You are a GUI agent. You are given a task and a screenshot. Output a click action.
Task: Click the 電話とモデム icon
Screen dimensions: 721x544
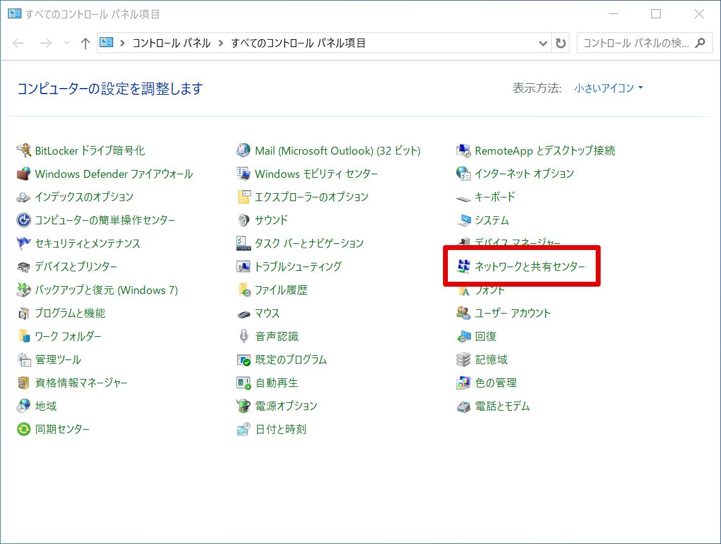[464, 406]
